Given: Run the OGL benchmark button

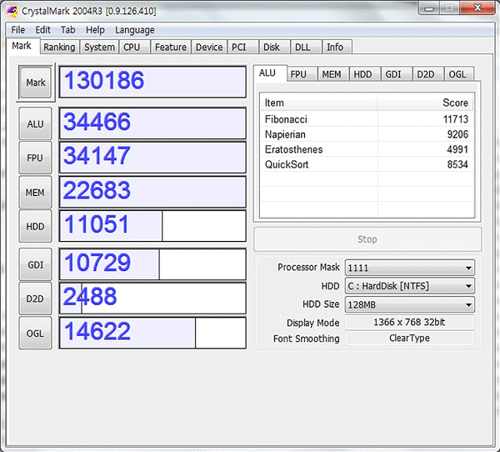Looking at the screenshot, I should (35, 334).
